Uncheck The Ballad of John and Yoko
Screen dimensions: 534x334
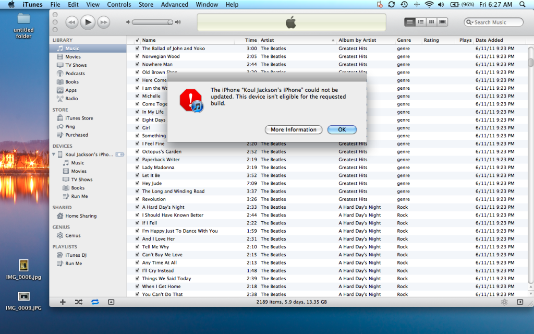coord(137,49)
